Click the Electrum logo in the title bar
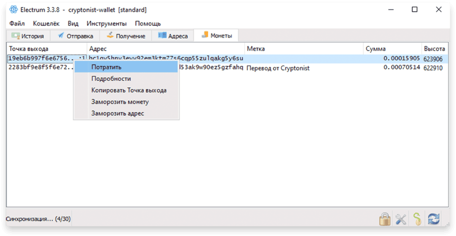456x236 pixels. point(13,9)
